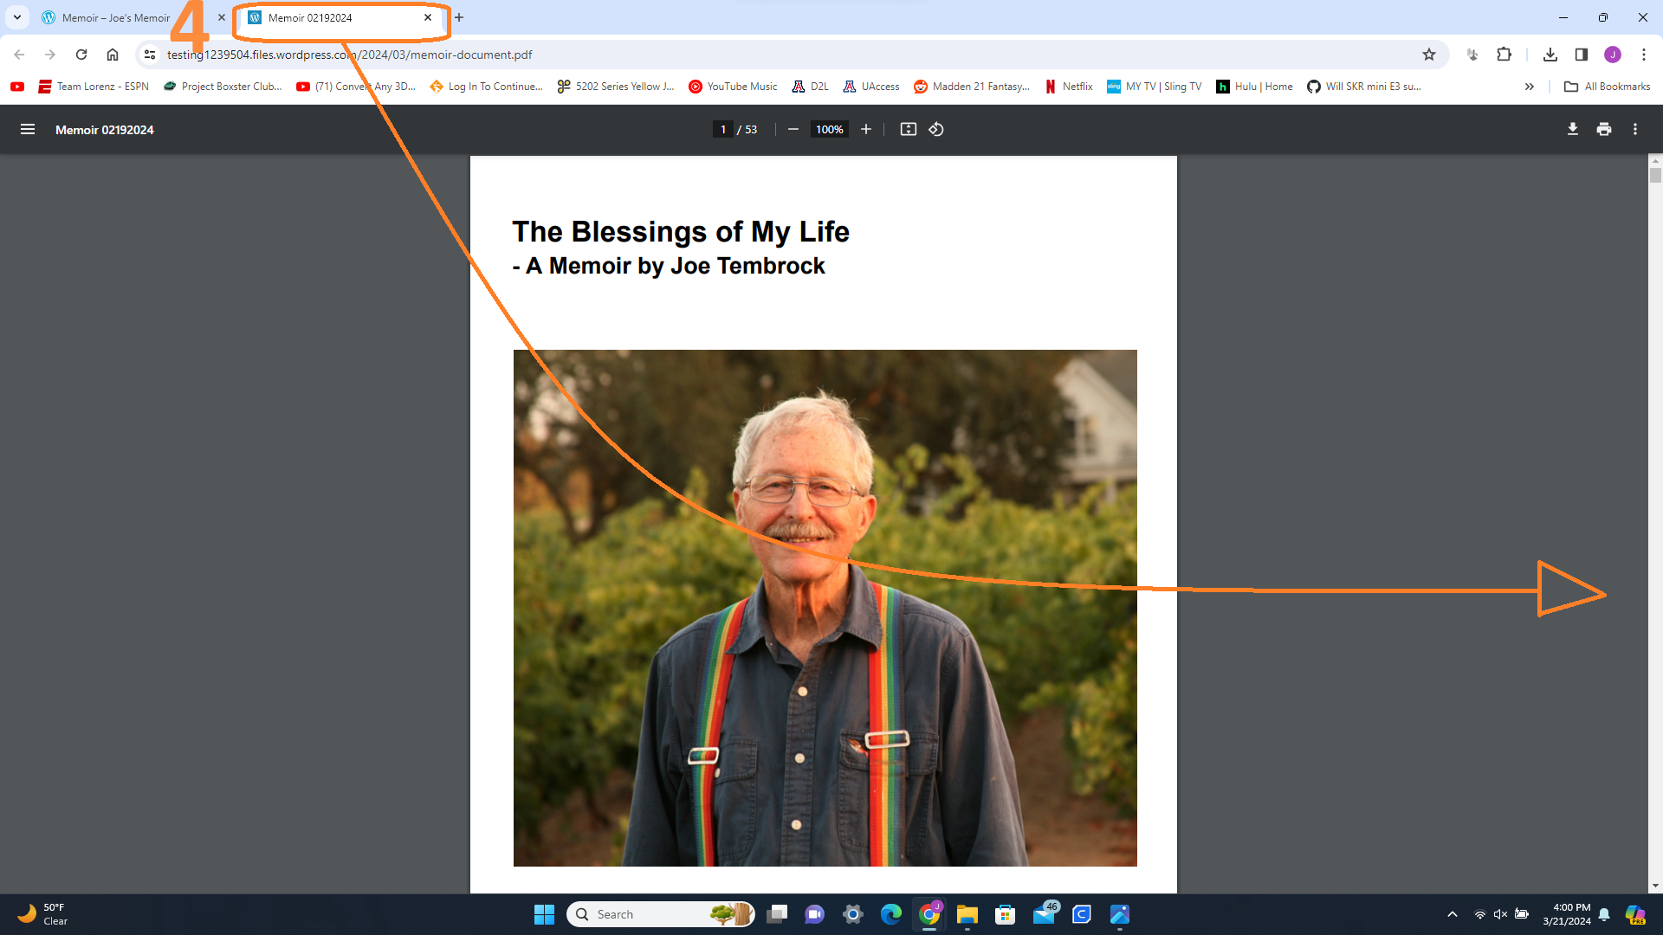Screen dimensions: 1663x935
Task: Open the PDF sidebar hamburger menu
Action: [x=28, y=129]
